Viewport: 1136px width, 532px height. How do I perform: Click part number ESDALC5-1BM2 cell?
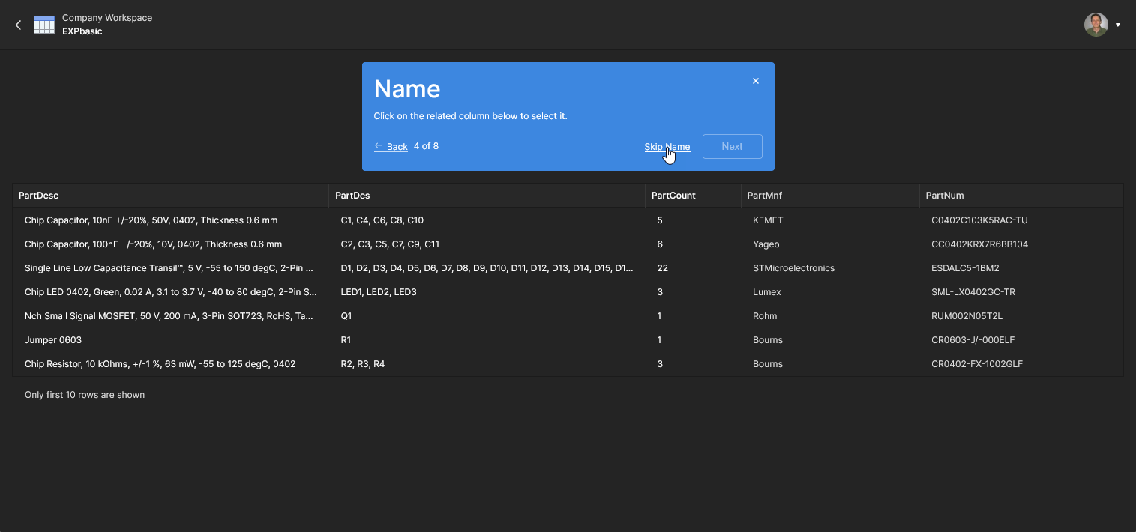pos(965,268)
